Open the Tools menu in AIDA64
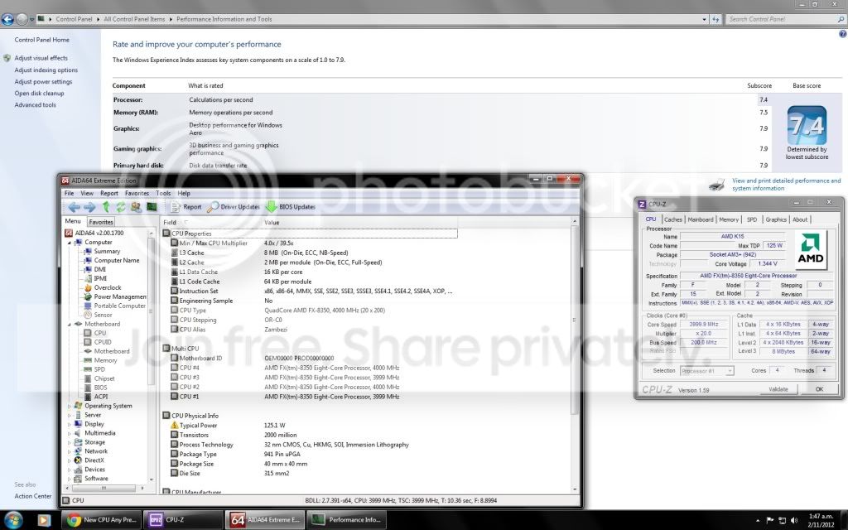The height and width of the screenshot is (530, 848). pos(163,193)
